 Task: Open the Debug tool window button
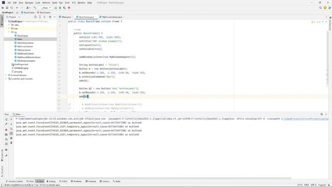[51, 181]
